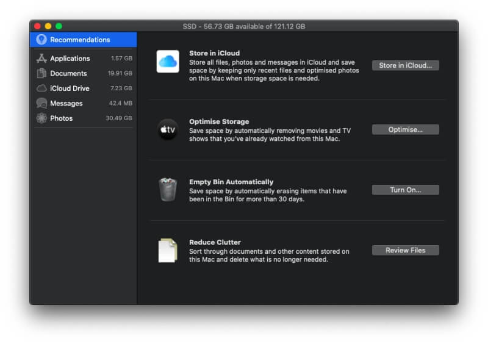Click the blue iCloud icon in recommendations
Screen dimensions: 488x344
coord(168,62)
